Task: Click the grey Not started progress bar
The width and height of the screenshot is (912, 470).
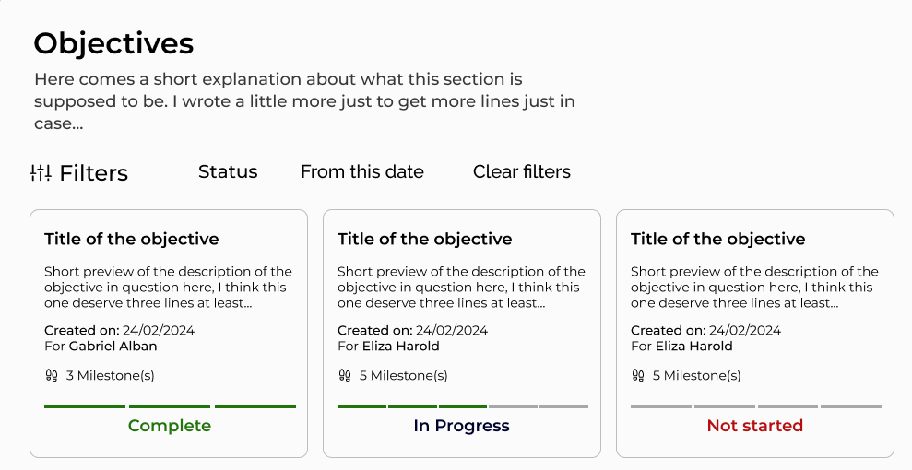Action: pos(756,405)
